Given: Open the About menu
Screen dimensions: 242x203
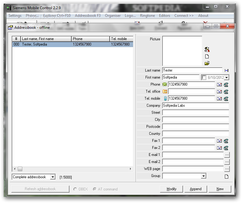Looking at the screenshot, I should (203, 16).
